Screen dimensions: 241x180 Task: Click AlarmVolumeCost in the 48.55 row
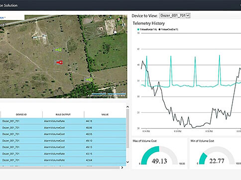(x=54, y=134)
